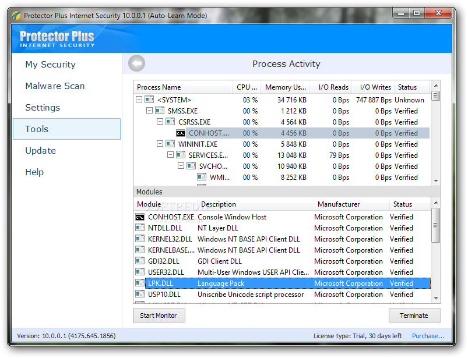The height and width of the screenshot is (358, 468).
Task: Click the CONHOST console icon in process list
Action: click(x=181, y=133)
